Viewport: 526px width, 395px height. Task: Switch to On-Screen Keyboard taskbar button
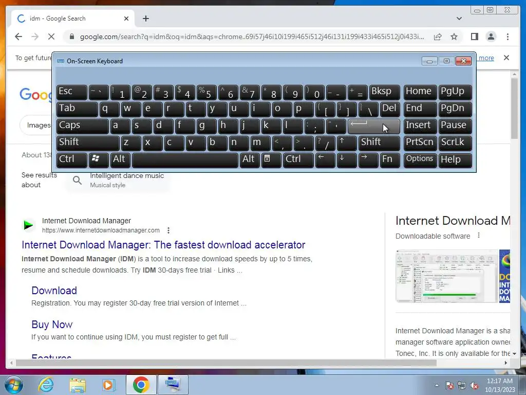[173, 385]
